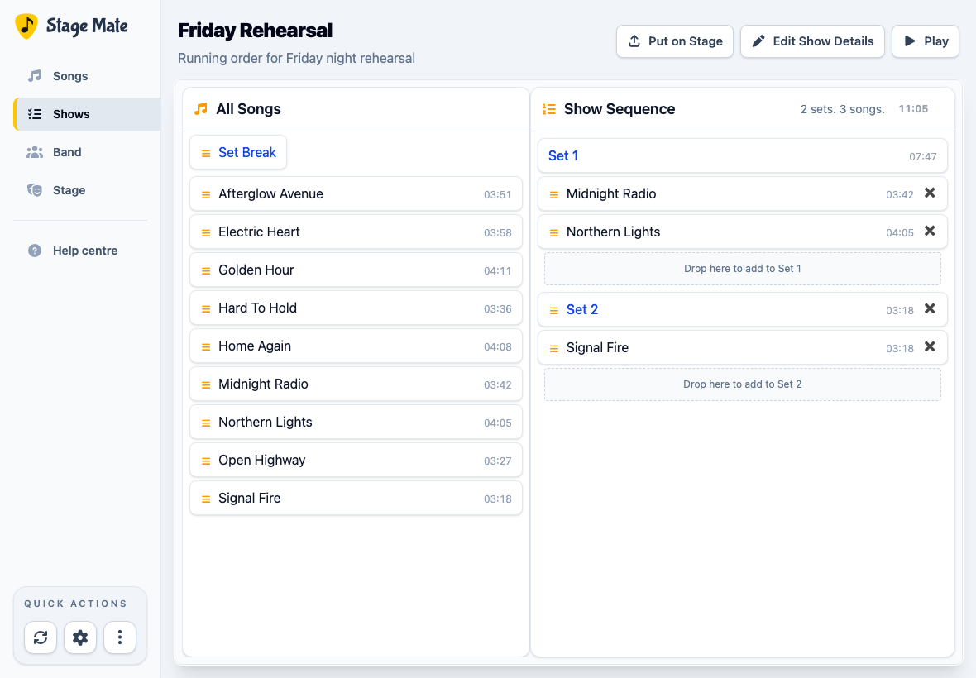Remove Northern Lights from the show sequence
Screen dimensions: 976x678
(x=930, y=231)
